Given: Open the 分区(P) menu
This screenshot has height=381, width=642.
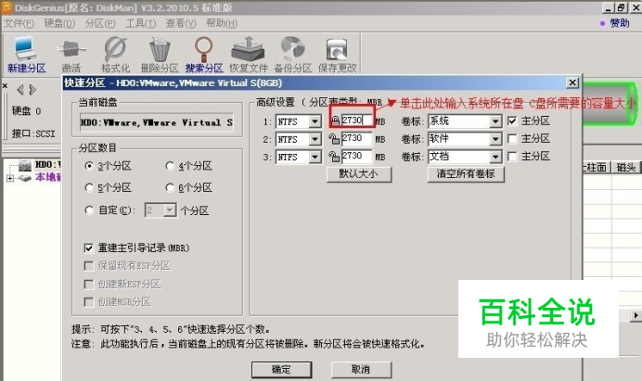Looking at the screenshot, I should pos(100,23).
